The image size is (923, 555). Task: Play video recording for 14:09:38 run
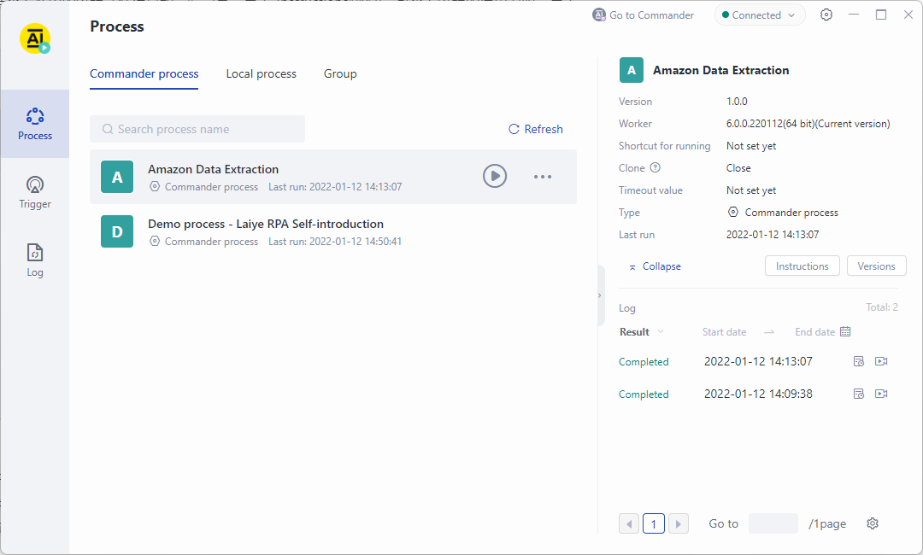pyautogui.click(x=881, y=394)
